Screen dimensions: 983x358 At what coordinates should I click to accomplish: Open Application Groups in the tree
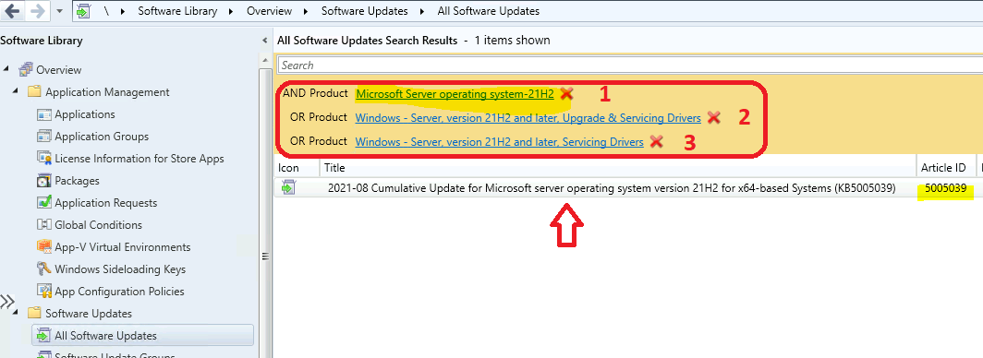click(x=102, y=137)
